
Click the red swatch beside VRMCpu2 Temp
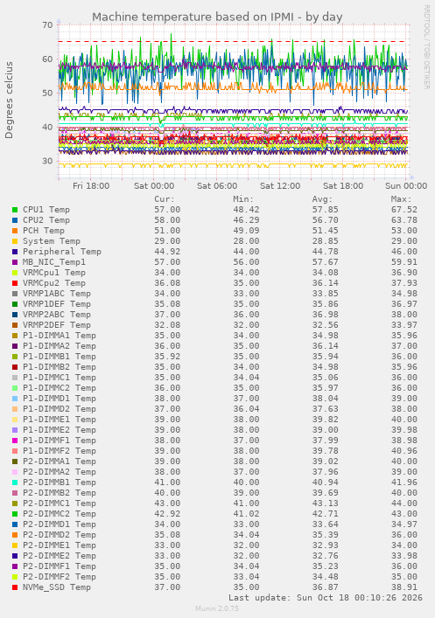[x=15, y=283]
